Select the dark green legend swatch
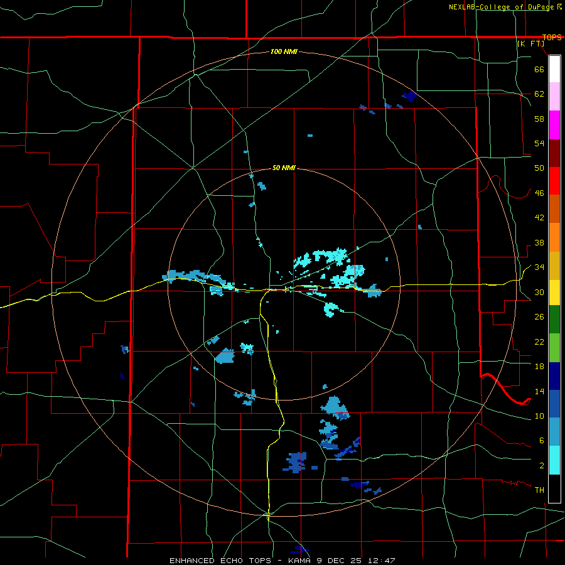This screenshot has height=565, width=565. pos(554,320)
